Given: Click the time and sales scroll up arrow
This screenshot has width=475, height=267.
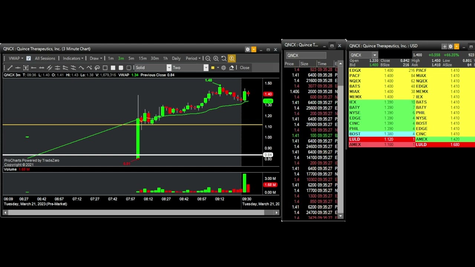Looking at the screenshot, I should tap(340, 64).
